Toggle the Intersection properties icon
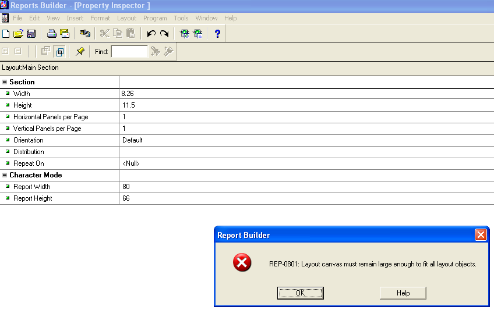The width and height of the screenshot is (494, 317). 60,52
